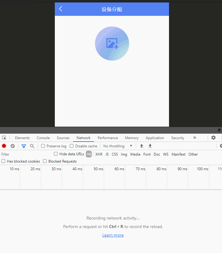The image size is (222, 253).
Task: Export HAR file with download arrow
Action: point(150,146)
